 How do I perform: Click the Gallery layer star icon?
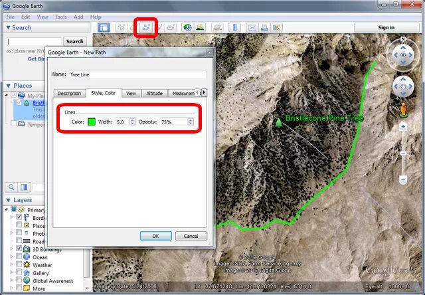click(27, 272)
